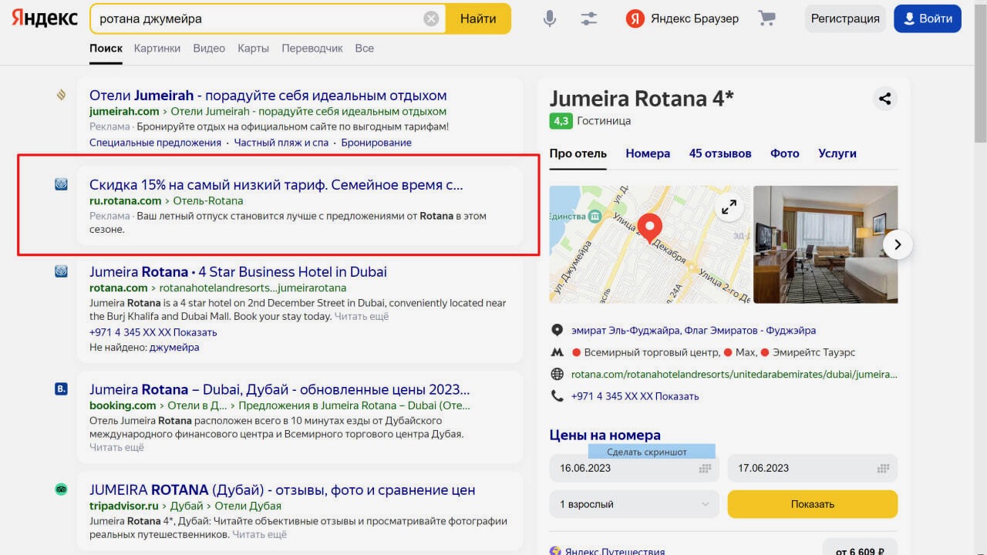Show next hotel photo with arrow
The width and height of the screenshot is (987, 555).
click(897, 245)
